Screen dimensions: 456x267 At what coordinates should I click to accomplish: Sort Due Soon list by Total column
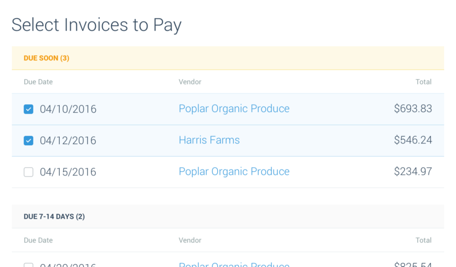pyautogui.click(x=424, y=82)
